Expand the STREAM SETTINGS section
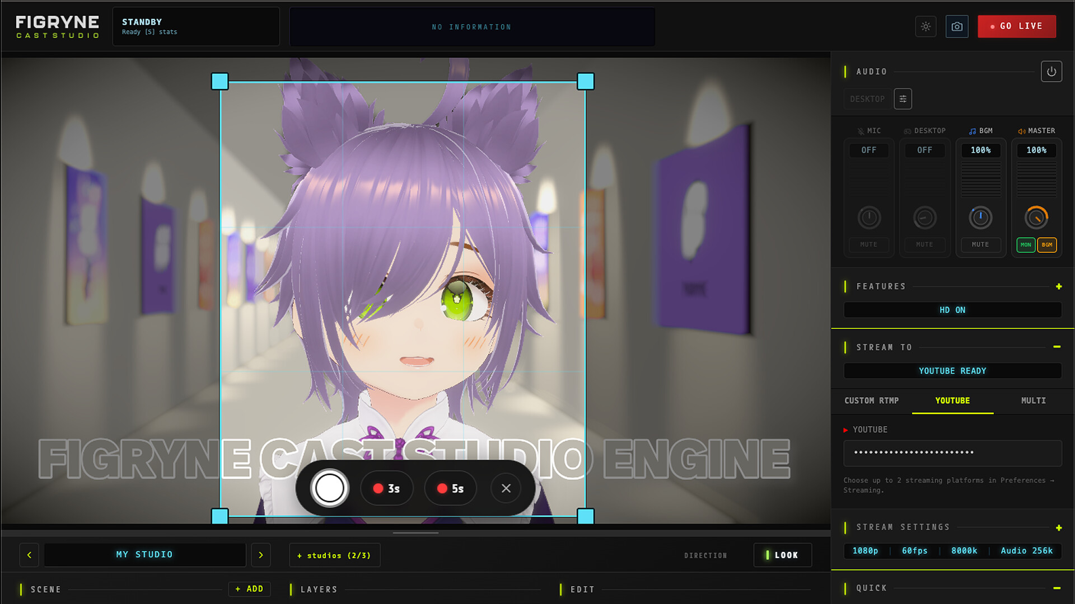This screenshot has height=604, width=1075. pyautogui.click(x=1058, y=527)
